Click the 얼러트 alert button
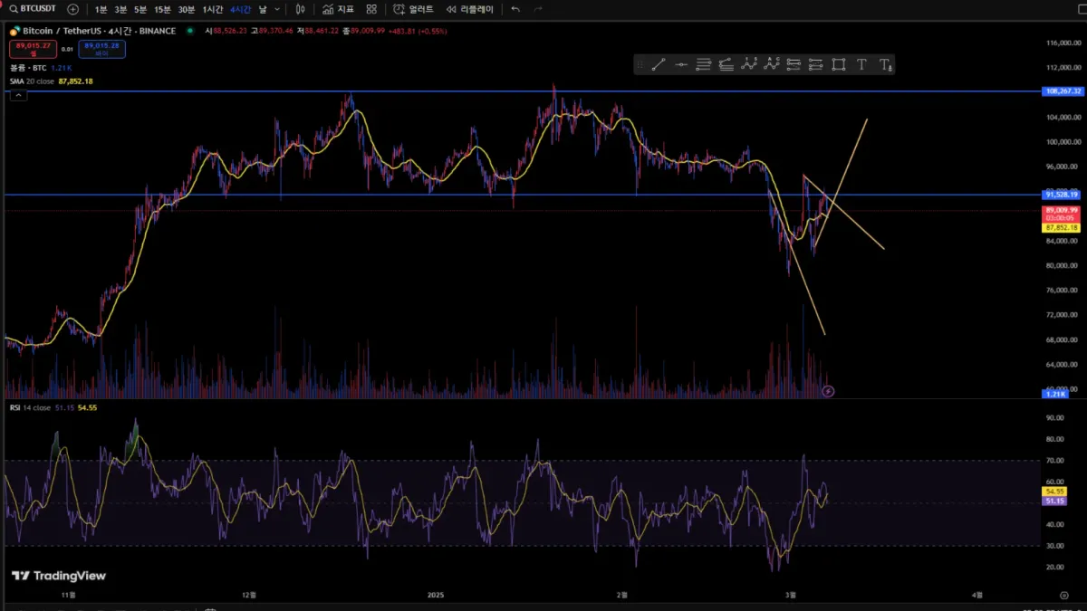 point(414,9)
